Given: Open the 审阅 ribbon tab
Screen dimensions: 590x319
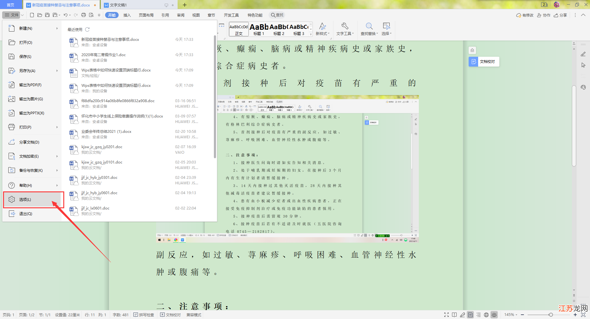Looking at the screenshot, I should pos(181,15).
